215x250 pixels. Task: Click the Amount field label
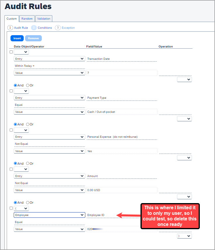[x=93, y=176]
